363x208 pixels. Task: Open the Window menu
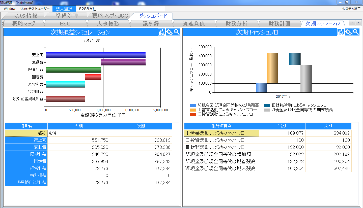click(x=10, y=9)
